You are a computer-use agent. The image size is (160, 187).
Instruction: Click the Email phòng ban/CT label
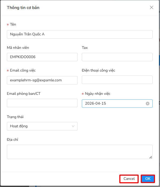[23, 94]
